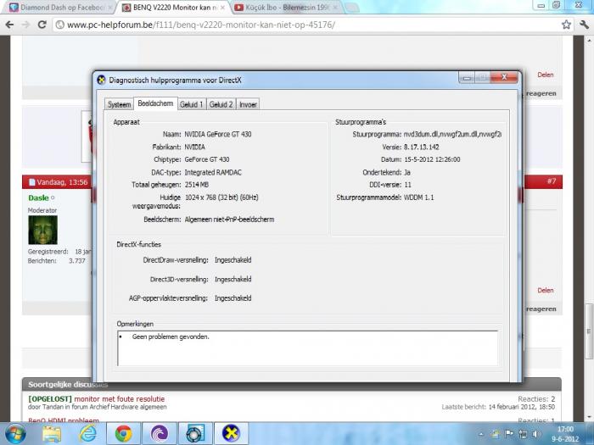Click 'Ingeschakeld' next to DirectDraw-versnelling
The image size is (594, 445).
(x=233, y=260)
